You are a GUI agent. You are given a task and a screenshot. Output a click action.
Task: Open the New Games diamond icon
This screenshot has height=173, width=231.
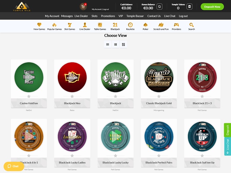click(x=39, y=25)
